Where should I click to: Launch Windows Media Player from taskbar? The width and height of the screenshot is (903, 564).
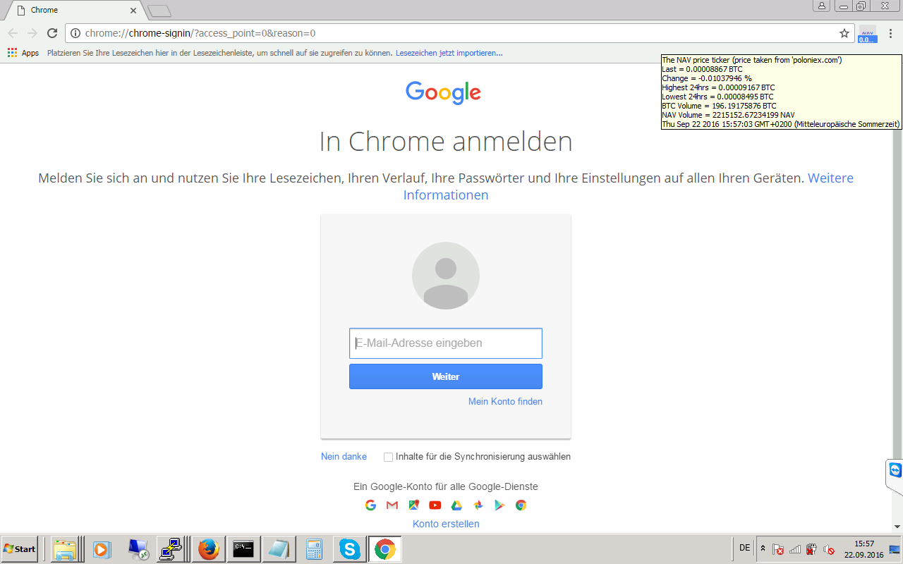(102, 548)
